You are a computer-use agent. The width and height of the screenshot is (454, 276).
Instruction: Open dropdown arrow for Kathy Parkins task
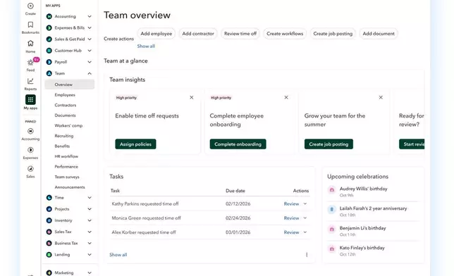[305, 203]
